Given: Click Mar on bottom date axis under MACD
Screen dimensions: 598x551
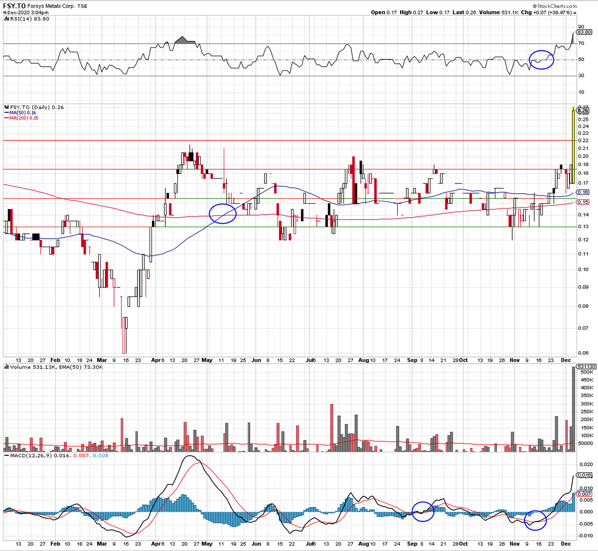Looking at the screenshot, I should pos(102,545).
